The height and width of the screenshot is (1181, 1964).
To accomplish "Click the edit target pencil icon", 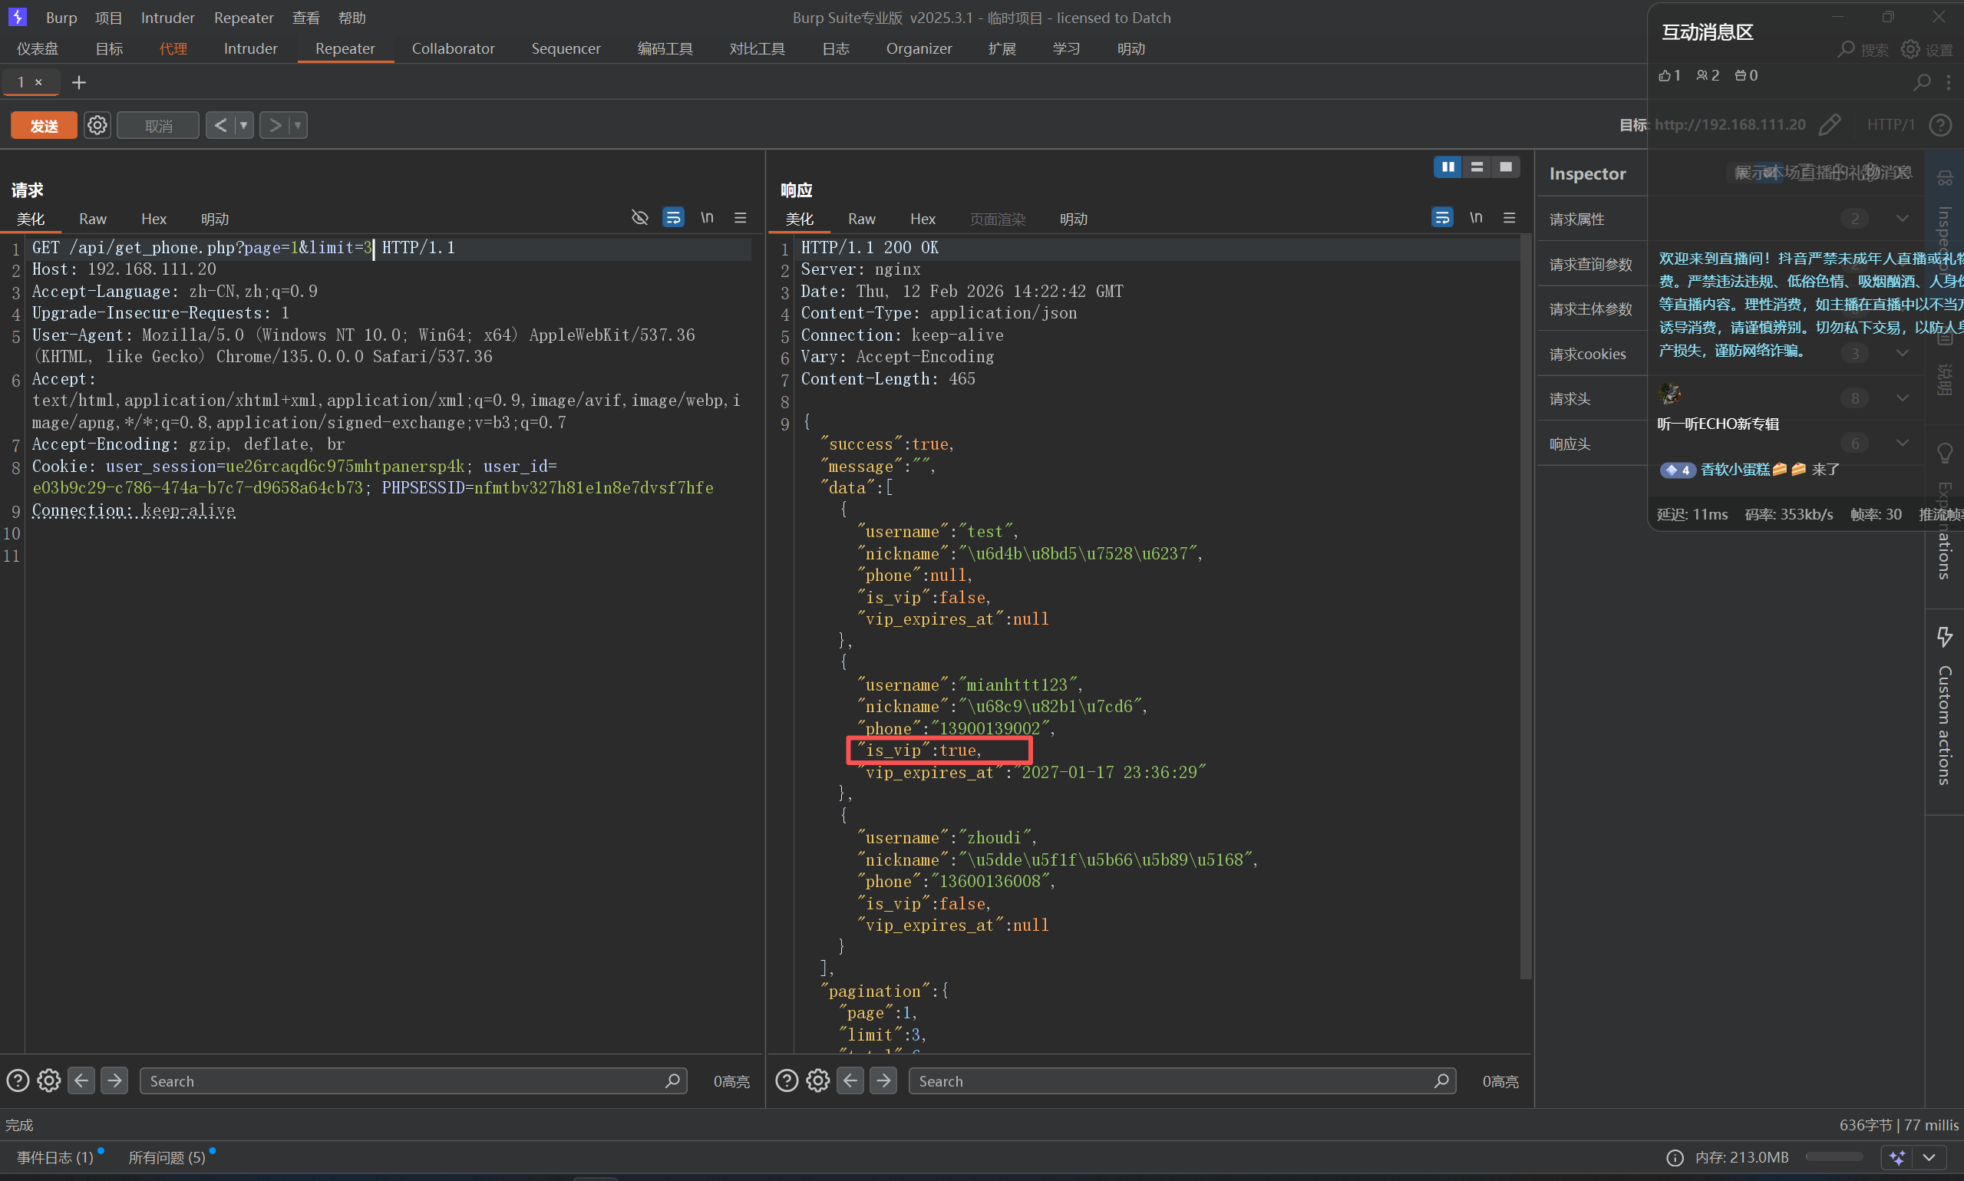I will [x=1830, y=125].
